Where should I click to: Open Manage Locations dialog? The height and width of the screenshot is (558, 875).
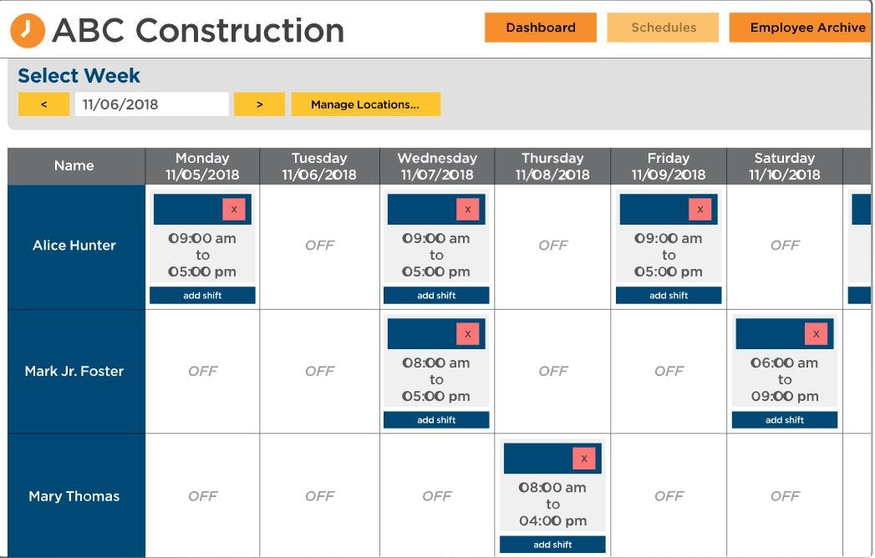[x=366, y=104]
